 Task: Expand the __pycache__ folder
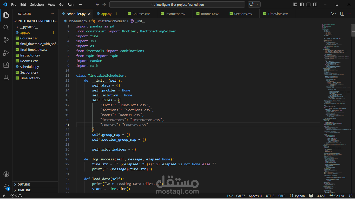[35, 27]
